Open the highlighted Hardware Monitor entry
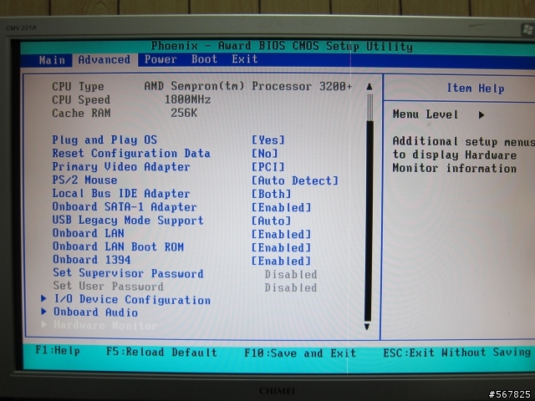The height and width of the screenshot is (401, 535). (x=105, y=325)
